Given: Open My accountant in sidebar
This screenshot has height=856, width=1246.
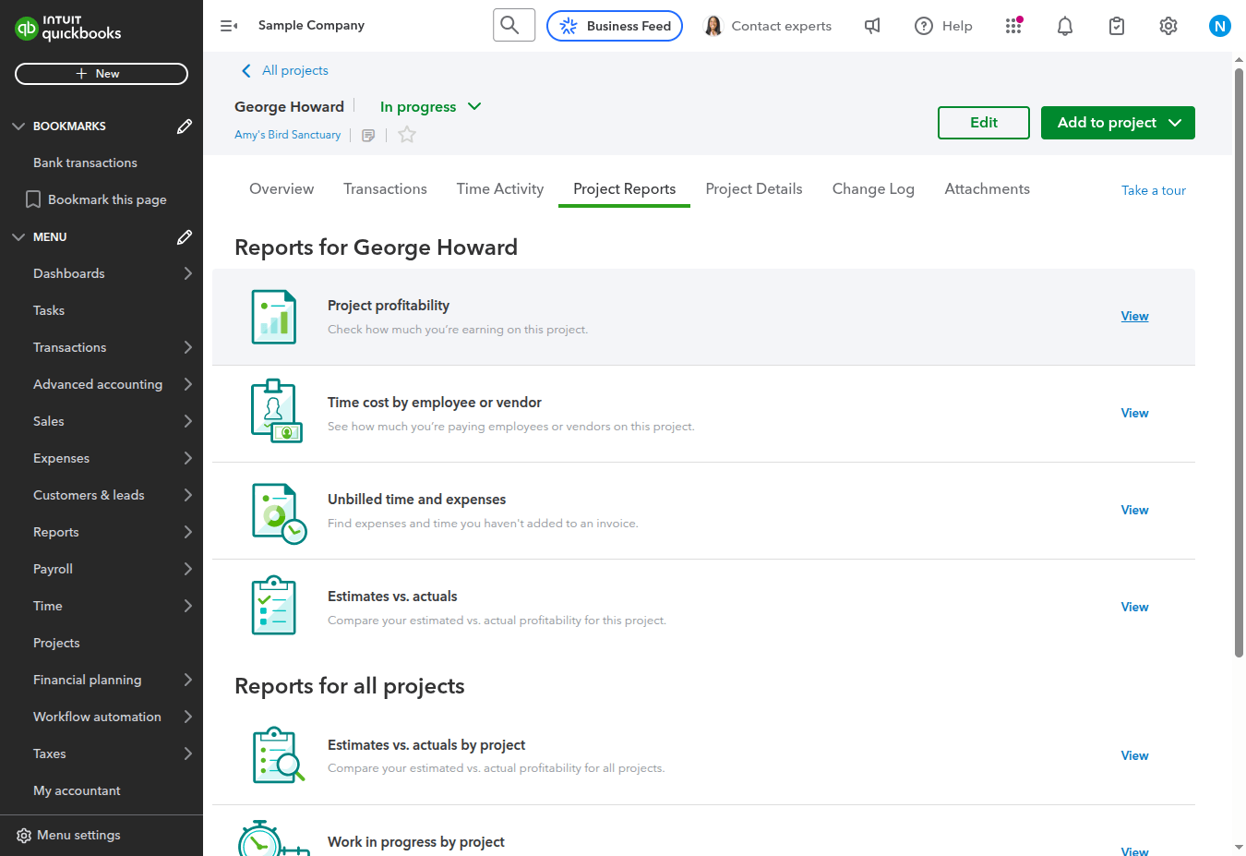Looking at the screenshot, I should (x=77, y=790).
